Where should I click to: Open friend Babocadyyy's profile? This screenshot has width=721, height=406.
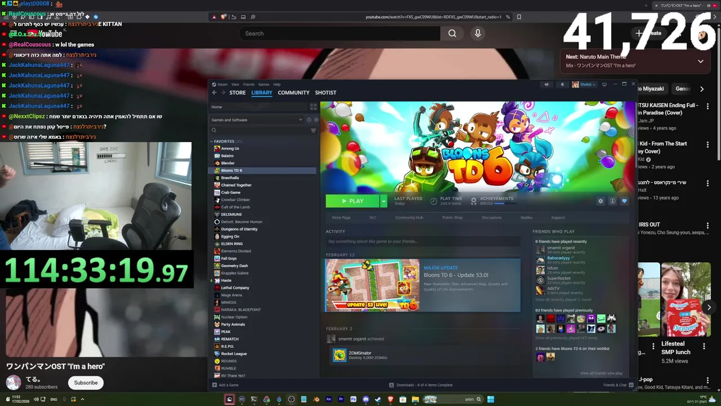point(558,258)
